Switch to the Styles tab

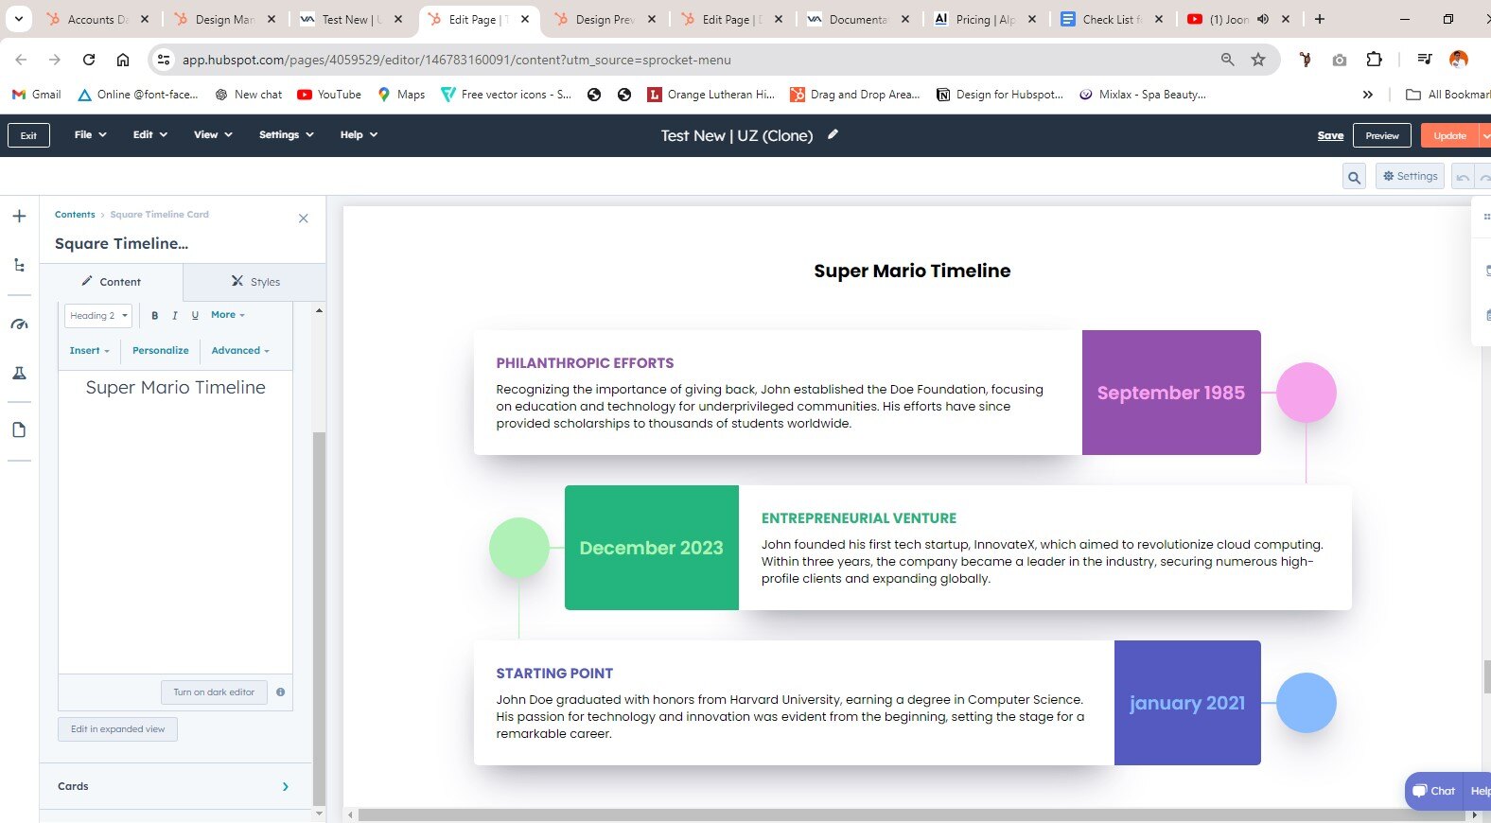click(255, 282)
